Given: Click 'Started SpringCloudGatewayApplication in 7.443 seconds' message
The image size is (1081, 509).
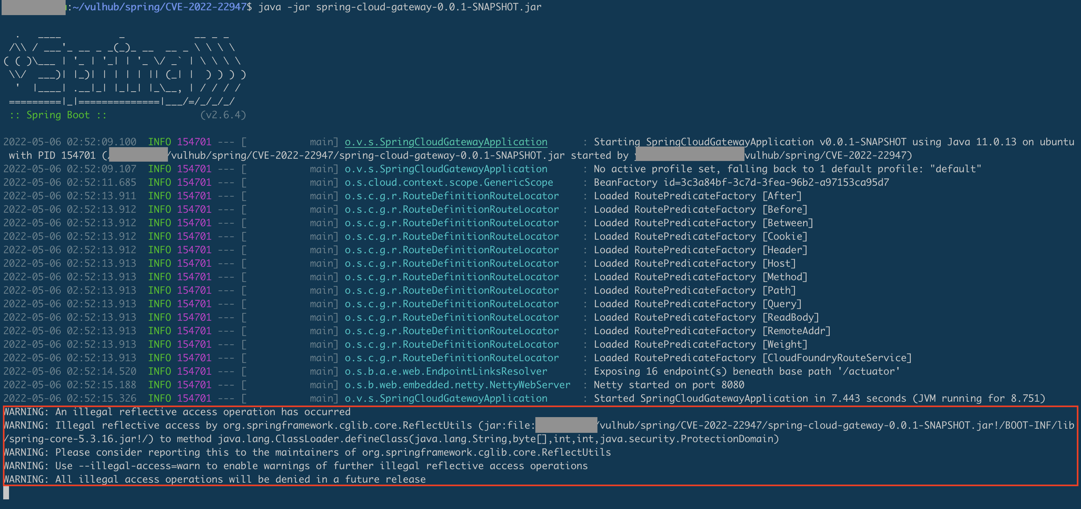Looking at the screenshot, I should click(819, 398).
